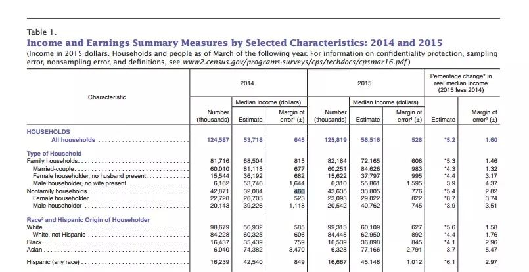Image resolution: width=529 pixels, height=272 pixels.
Task: Click the 'Table 1.' label
Action: [41, 32]
